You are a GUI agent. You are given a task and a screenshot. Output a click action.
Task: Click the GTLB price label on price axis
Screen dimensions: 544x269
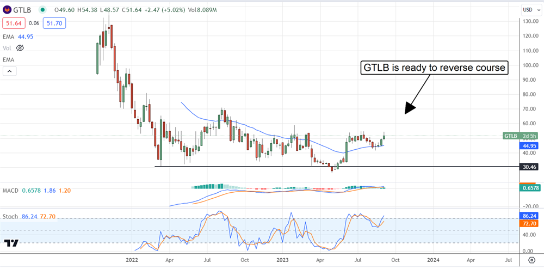[x=521, y=136]
